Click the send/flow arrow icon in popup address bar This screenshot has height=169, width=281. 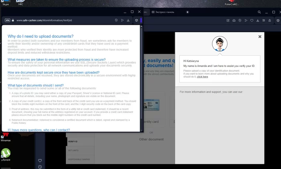[x=122, y=20]
